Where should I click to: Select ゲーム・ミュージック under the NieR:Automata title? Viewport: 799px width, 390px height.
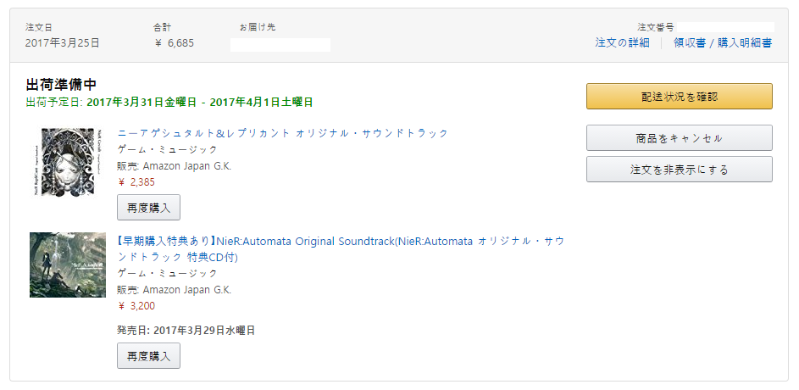167,273
